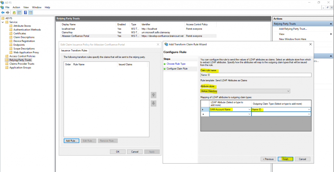Screen dimensions: 334x172
Task: Select Relying Party Trusts in the tree
Action: 20,60
